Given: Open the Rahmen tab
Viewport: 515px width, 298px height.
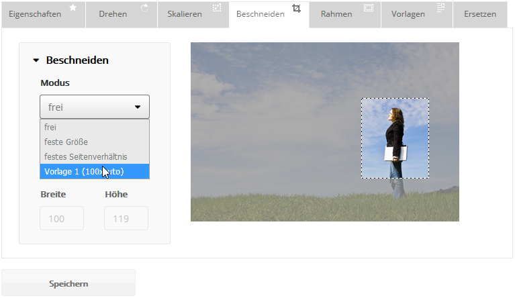Looking at the screenshot, I should click(x=336, y=14).
